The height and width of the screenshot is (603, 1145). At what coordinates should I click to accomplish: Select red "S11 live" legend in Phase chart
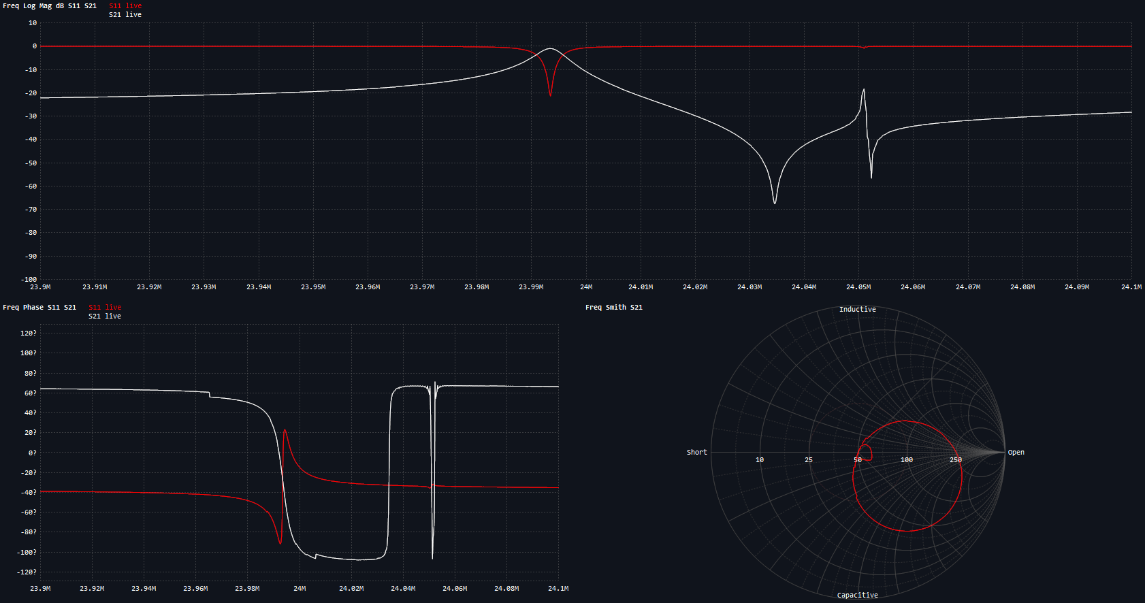tap(105, 307)
